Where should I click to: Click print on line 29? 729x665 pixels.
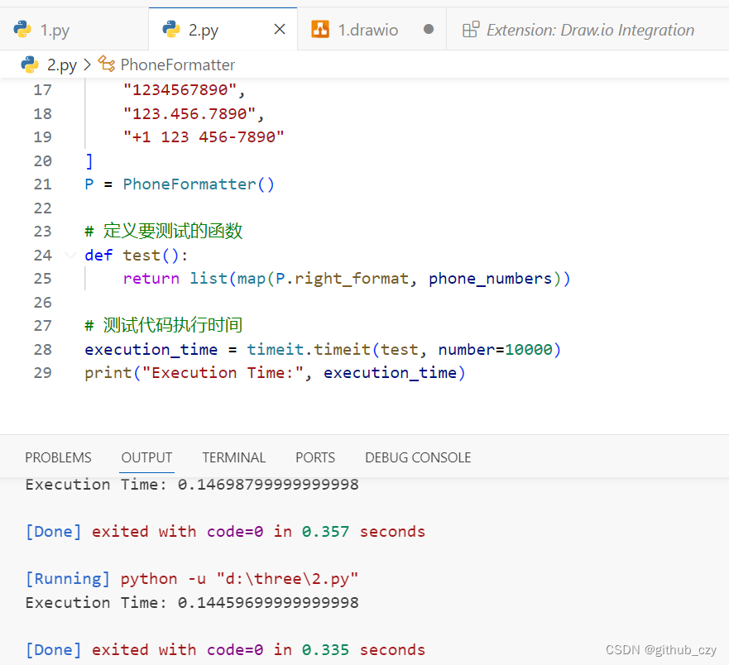[108, 373]
